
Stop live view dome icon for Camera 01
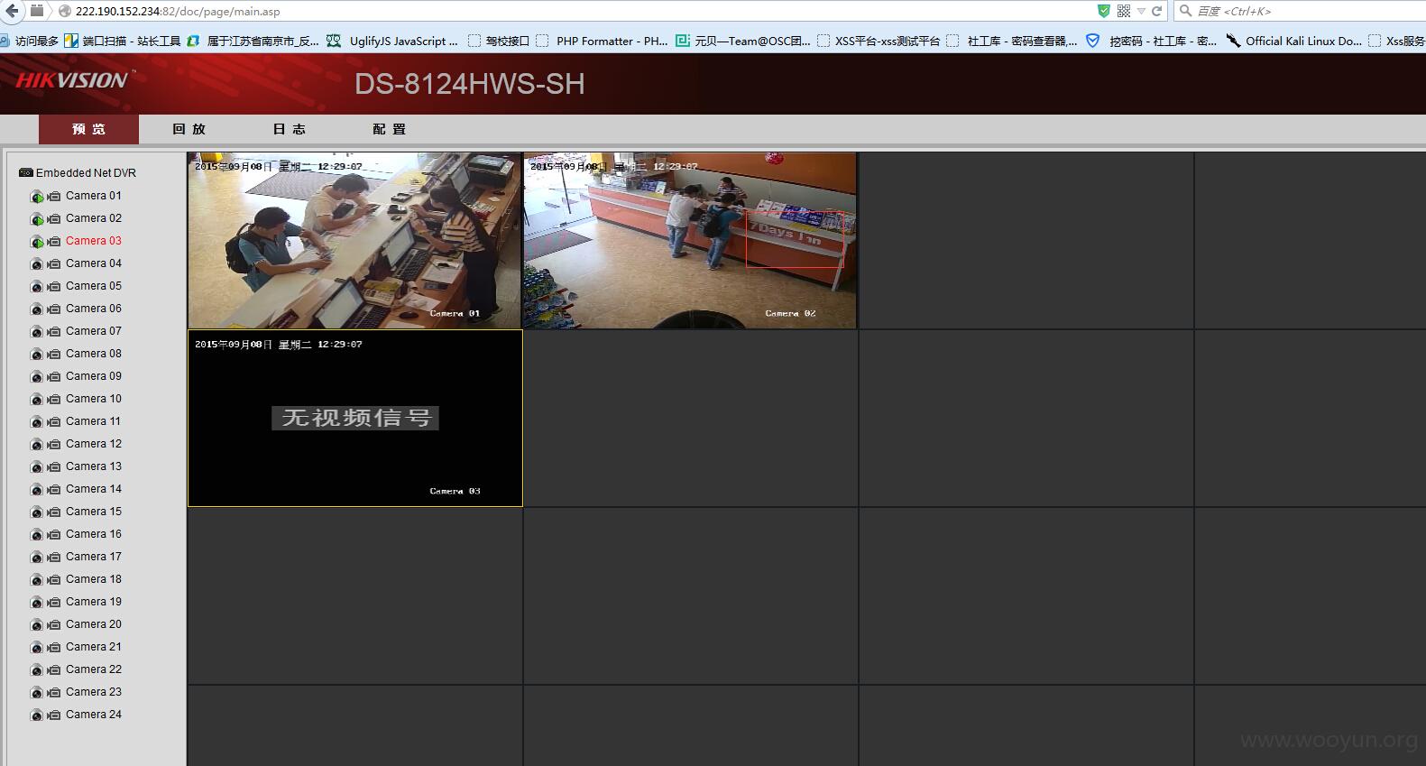pos(37,197)
